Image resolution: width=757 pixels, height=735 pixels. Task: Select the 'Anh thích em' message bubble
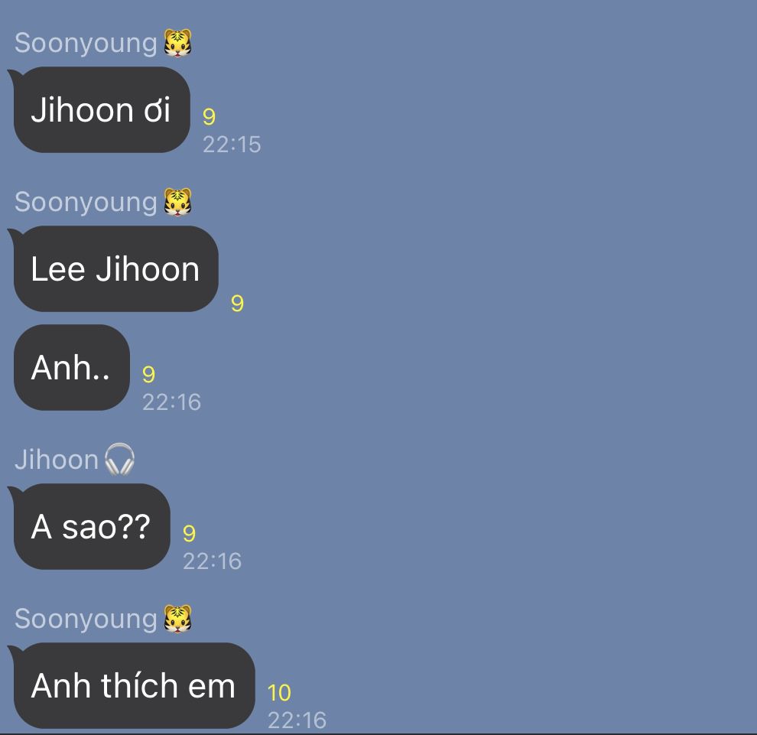[x=135, y=685]
